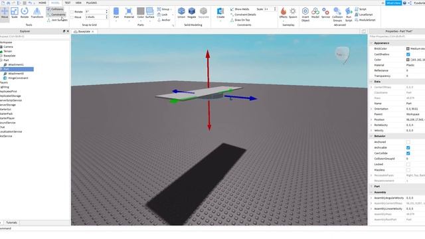The image size is (425, 239).
Task: Click the BrickColor swatch in Properties
Action: point(408,48)
